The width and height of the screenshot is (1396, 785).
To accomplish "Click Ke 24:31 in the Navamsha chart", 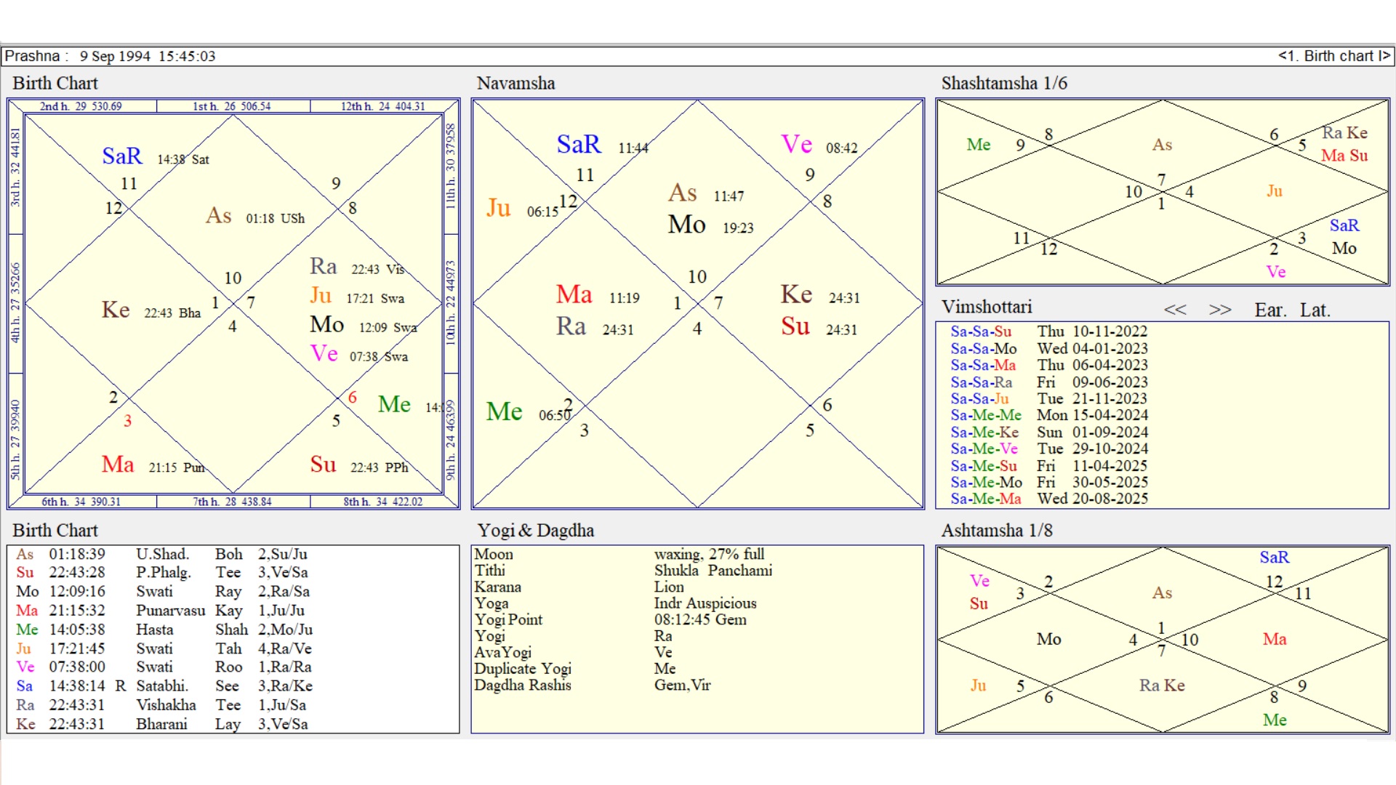I will (x=820, y=295).
